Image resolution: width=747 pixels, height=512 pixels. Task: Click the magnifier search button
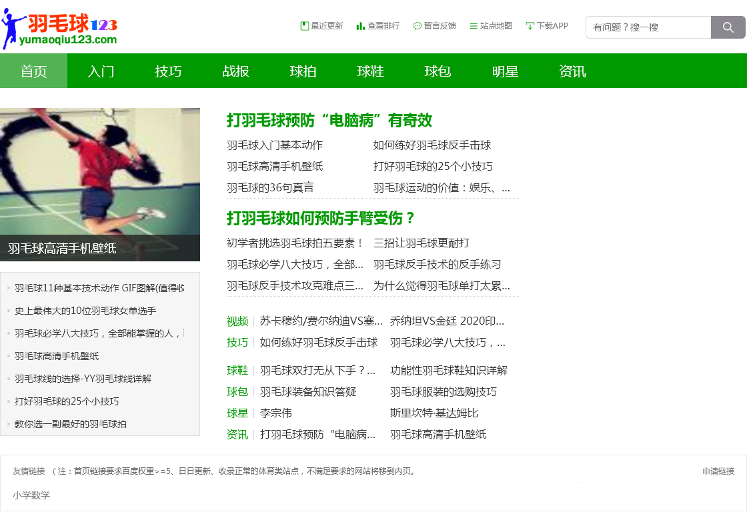pos(728,27)
